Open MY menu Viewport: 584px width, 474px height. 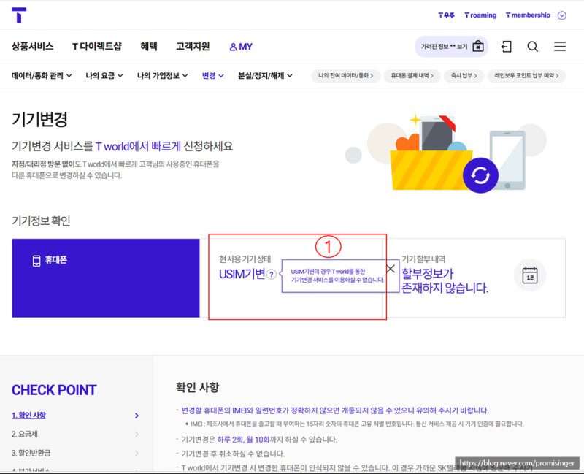[x=241, y=47]
